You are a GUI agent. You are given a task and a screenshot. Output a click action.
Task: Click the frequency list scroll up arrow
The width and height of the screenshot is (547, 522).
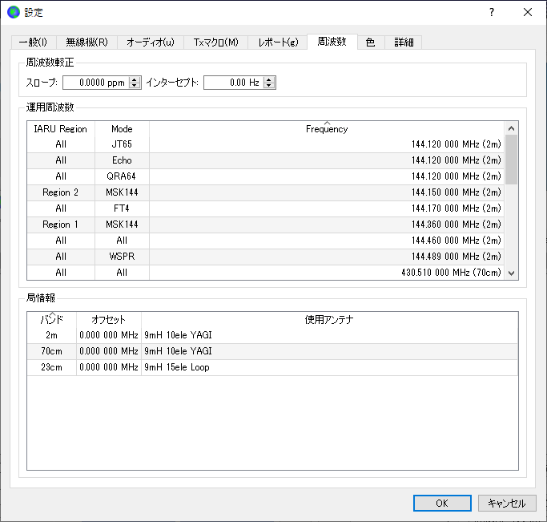click(512, 128)
